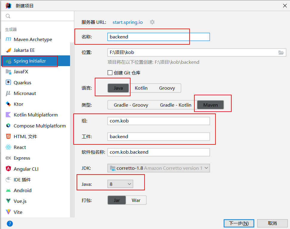
Task: Select the Spring Initializr generator
Action: tap(30, 61)
